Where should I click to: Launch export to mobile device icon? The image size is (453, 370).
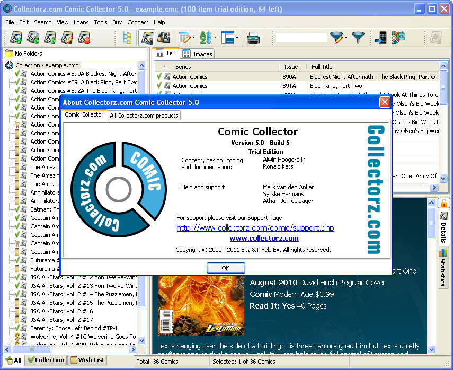coord(380,38)
